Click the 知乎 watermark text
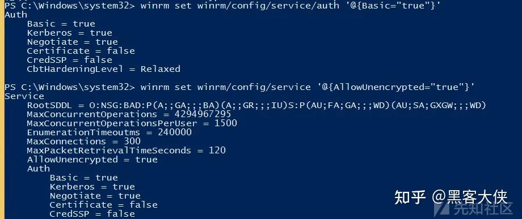This screenshot has height=219, width=522. [410, 197]
